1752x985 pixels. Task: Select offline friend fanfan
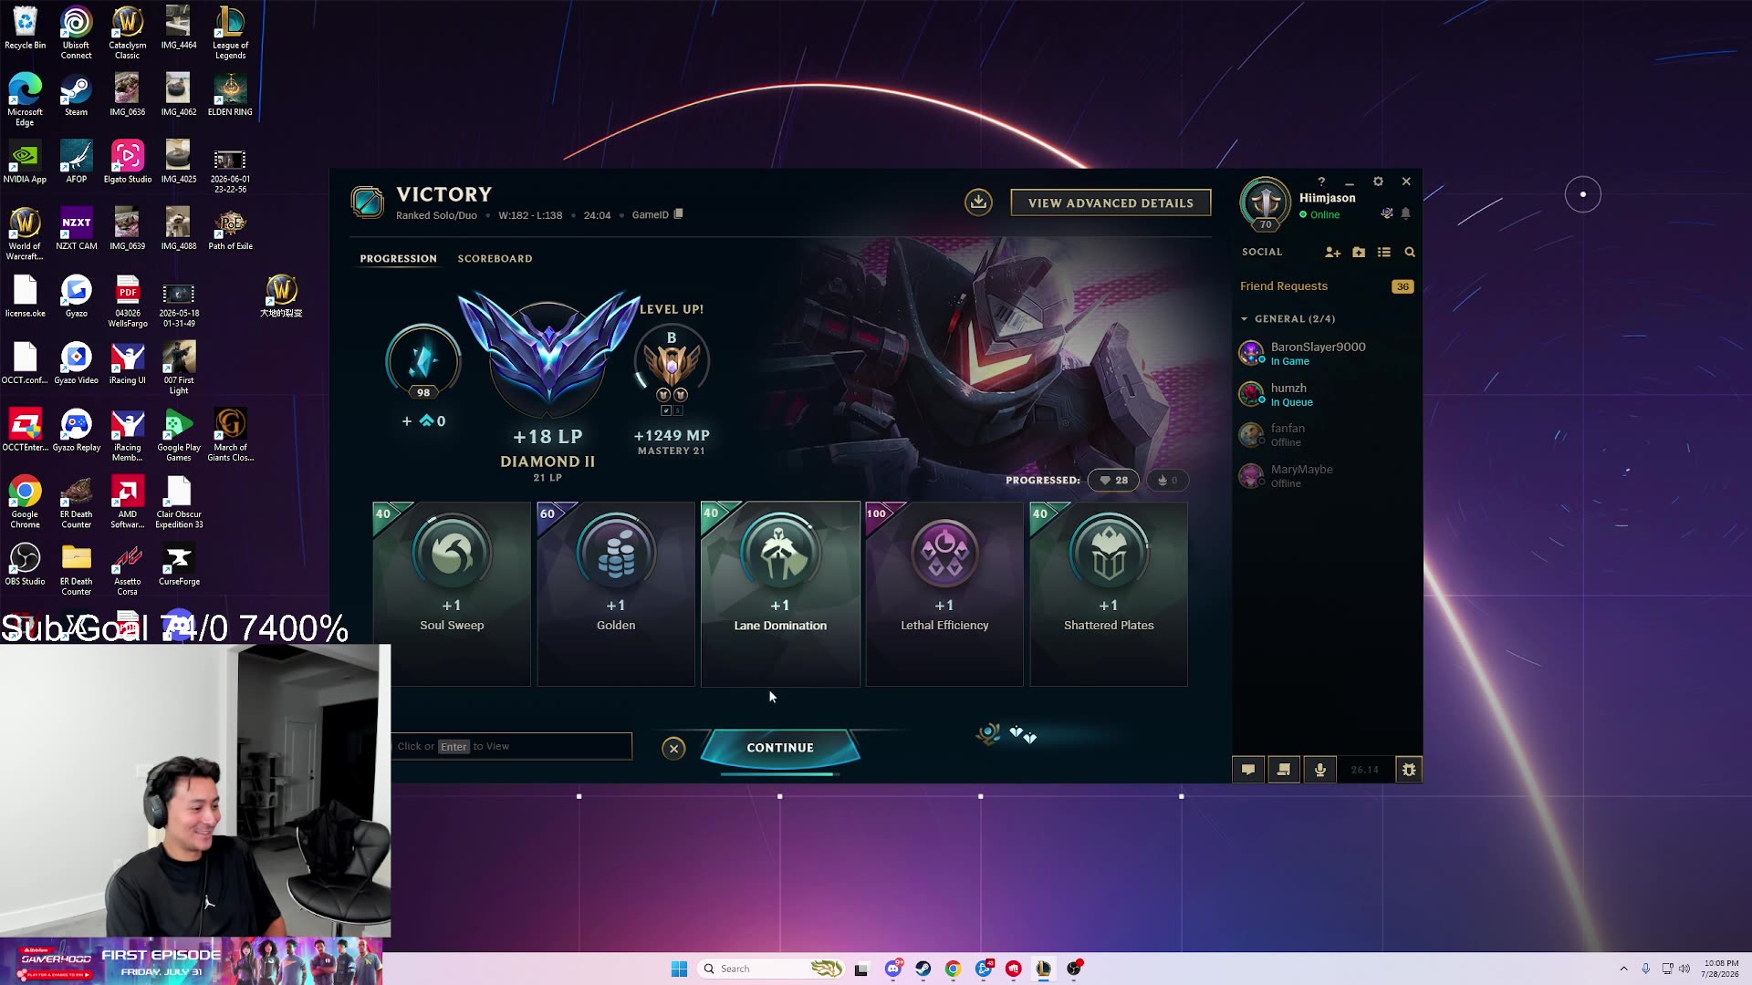(1327, 435)
